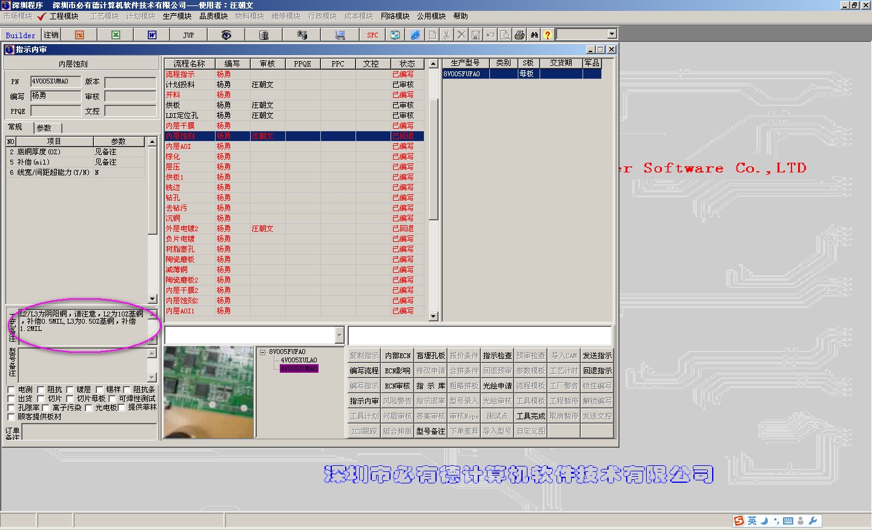Toggle the 可焊性测试 checkbox
Viewport: 872px width, 530px height.
(112, 399)
